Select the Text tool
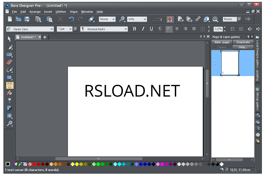Viewport: 264px width, 176px height. [x=10, y=85]
